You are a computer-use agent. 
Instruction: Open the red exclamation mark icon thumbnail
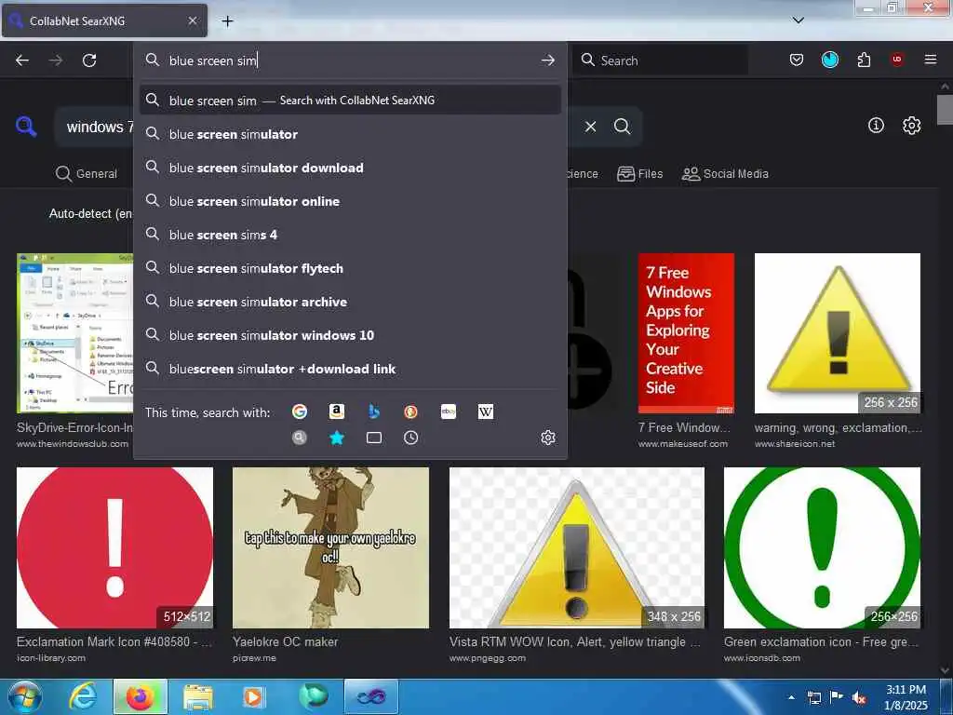[114, 547]
